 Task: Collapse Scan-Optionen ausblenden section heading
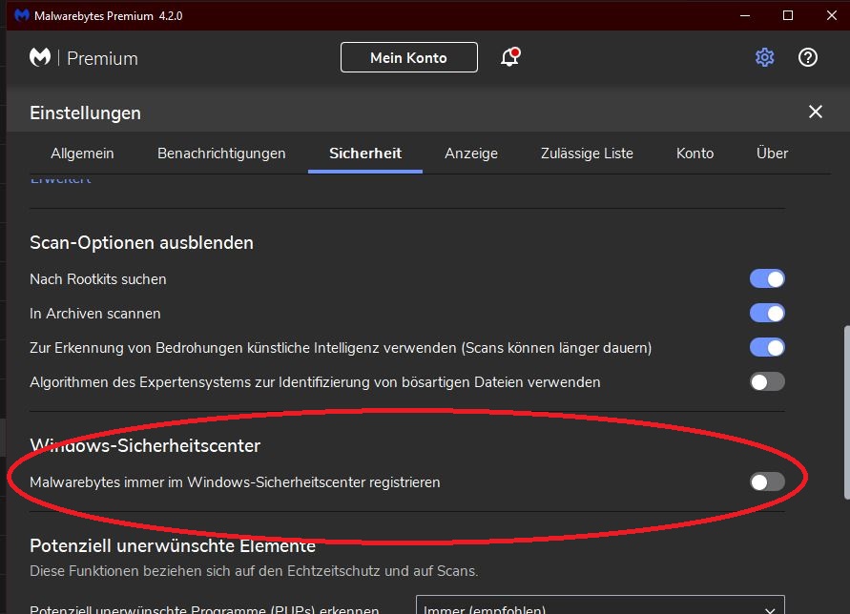[141, 242]
